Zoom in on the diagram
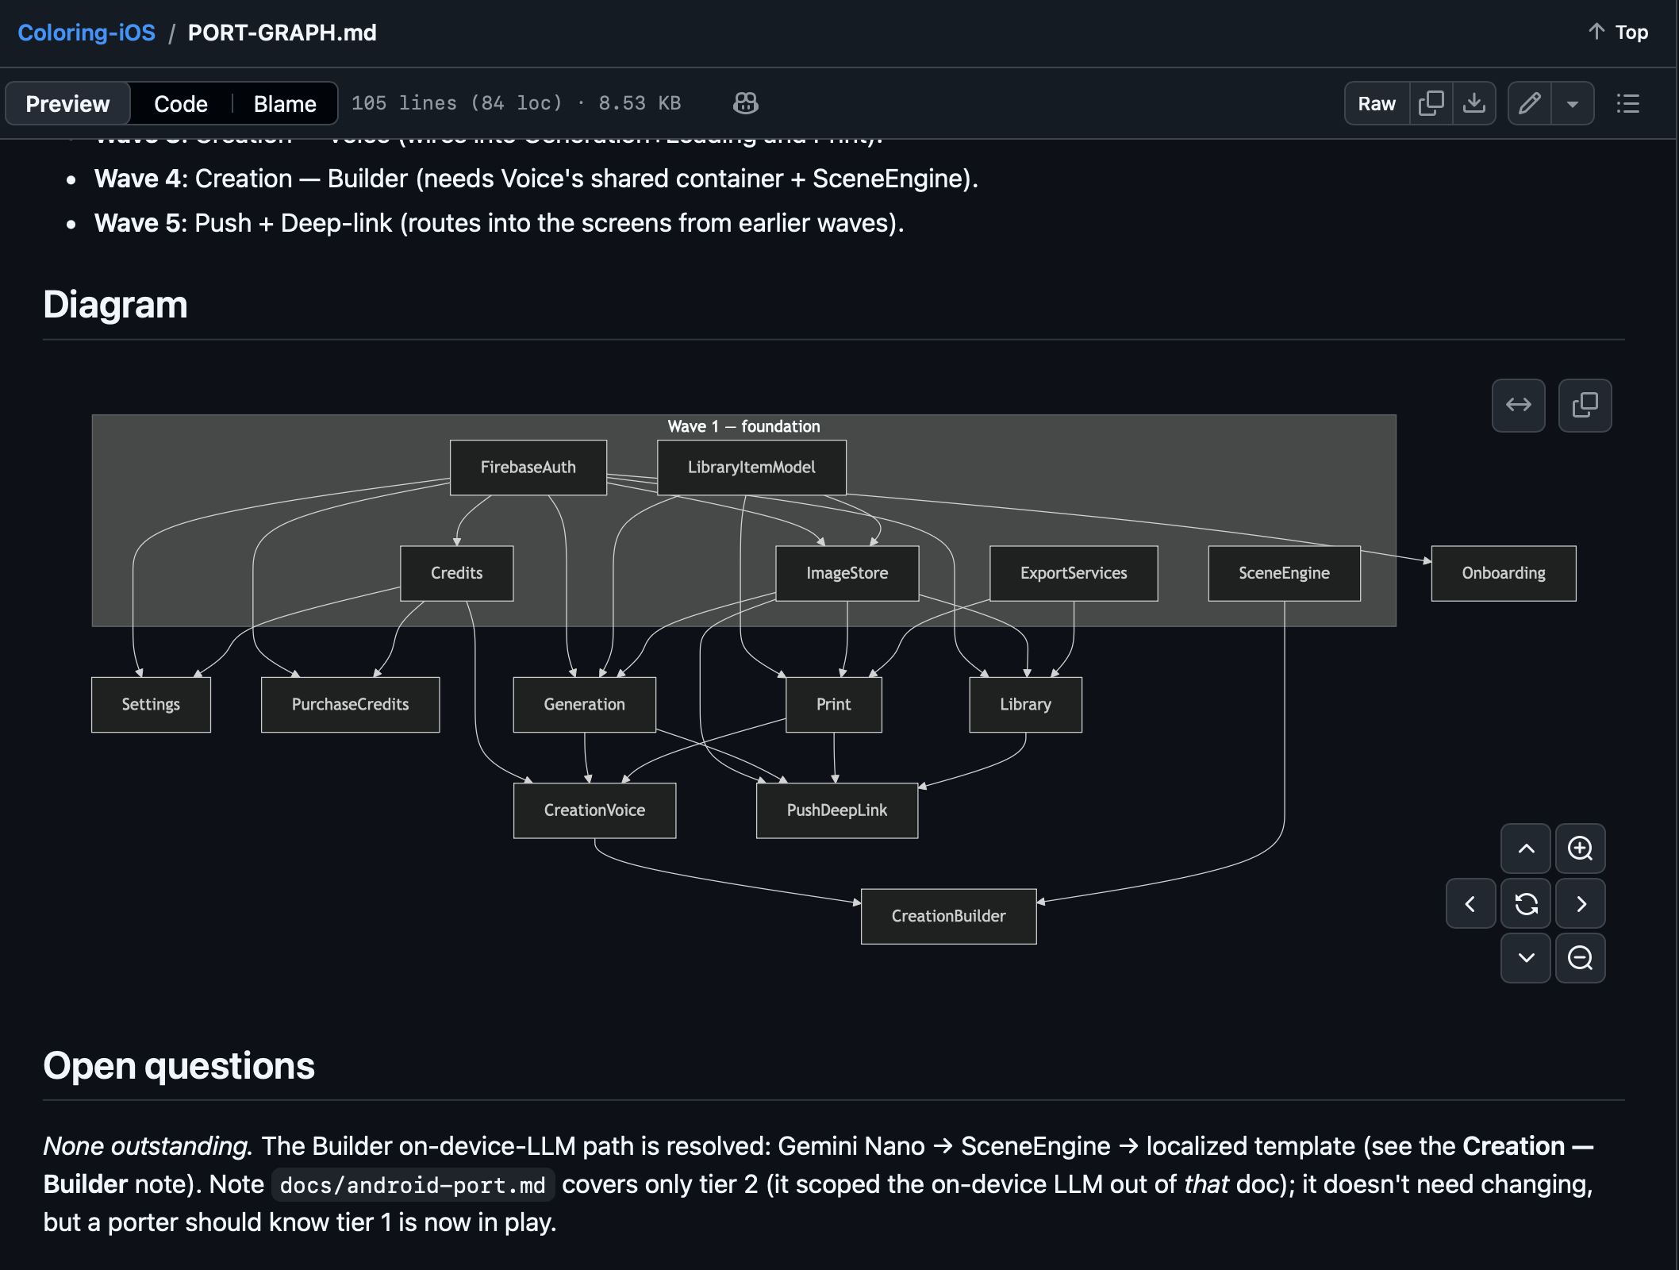1679x1270 pixels. (x=1581, y=849)
